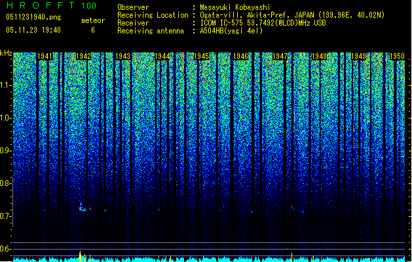Click the 1.0 kHz axis label

coord(5,118)
